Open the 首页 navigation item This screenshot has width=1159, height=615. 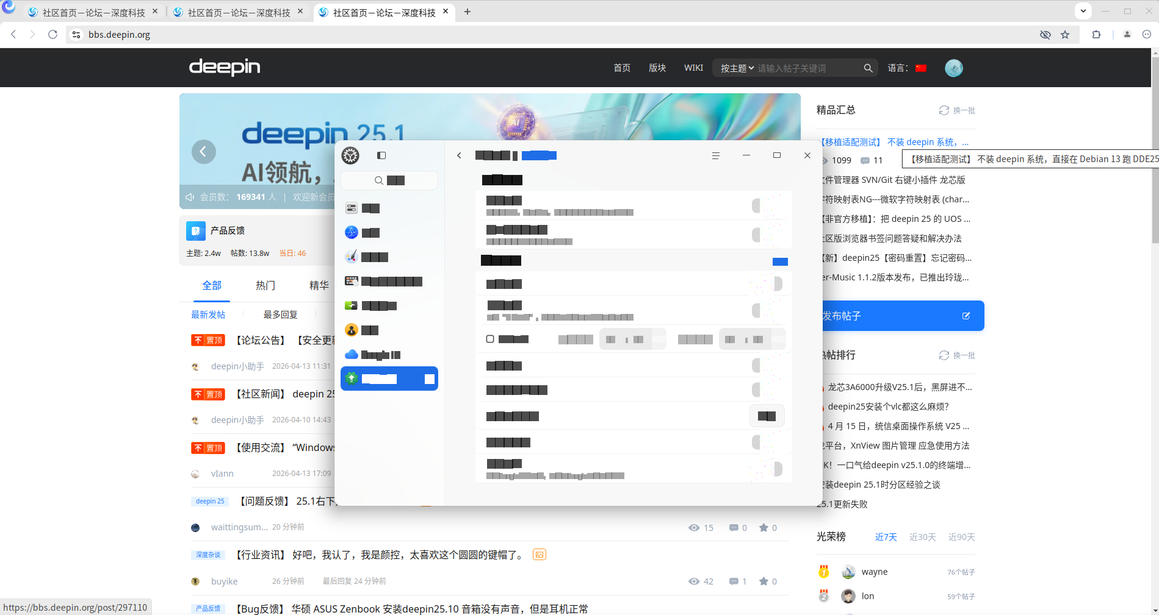622,68
